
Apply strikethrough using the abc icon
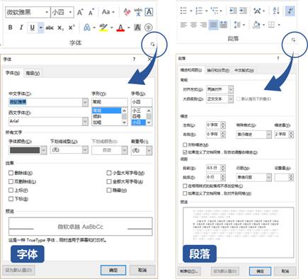(50, 28)
